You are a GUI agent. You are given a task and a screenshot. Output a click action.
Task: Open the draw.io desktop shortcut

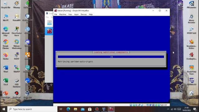pos(27,56)
